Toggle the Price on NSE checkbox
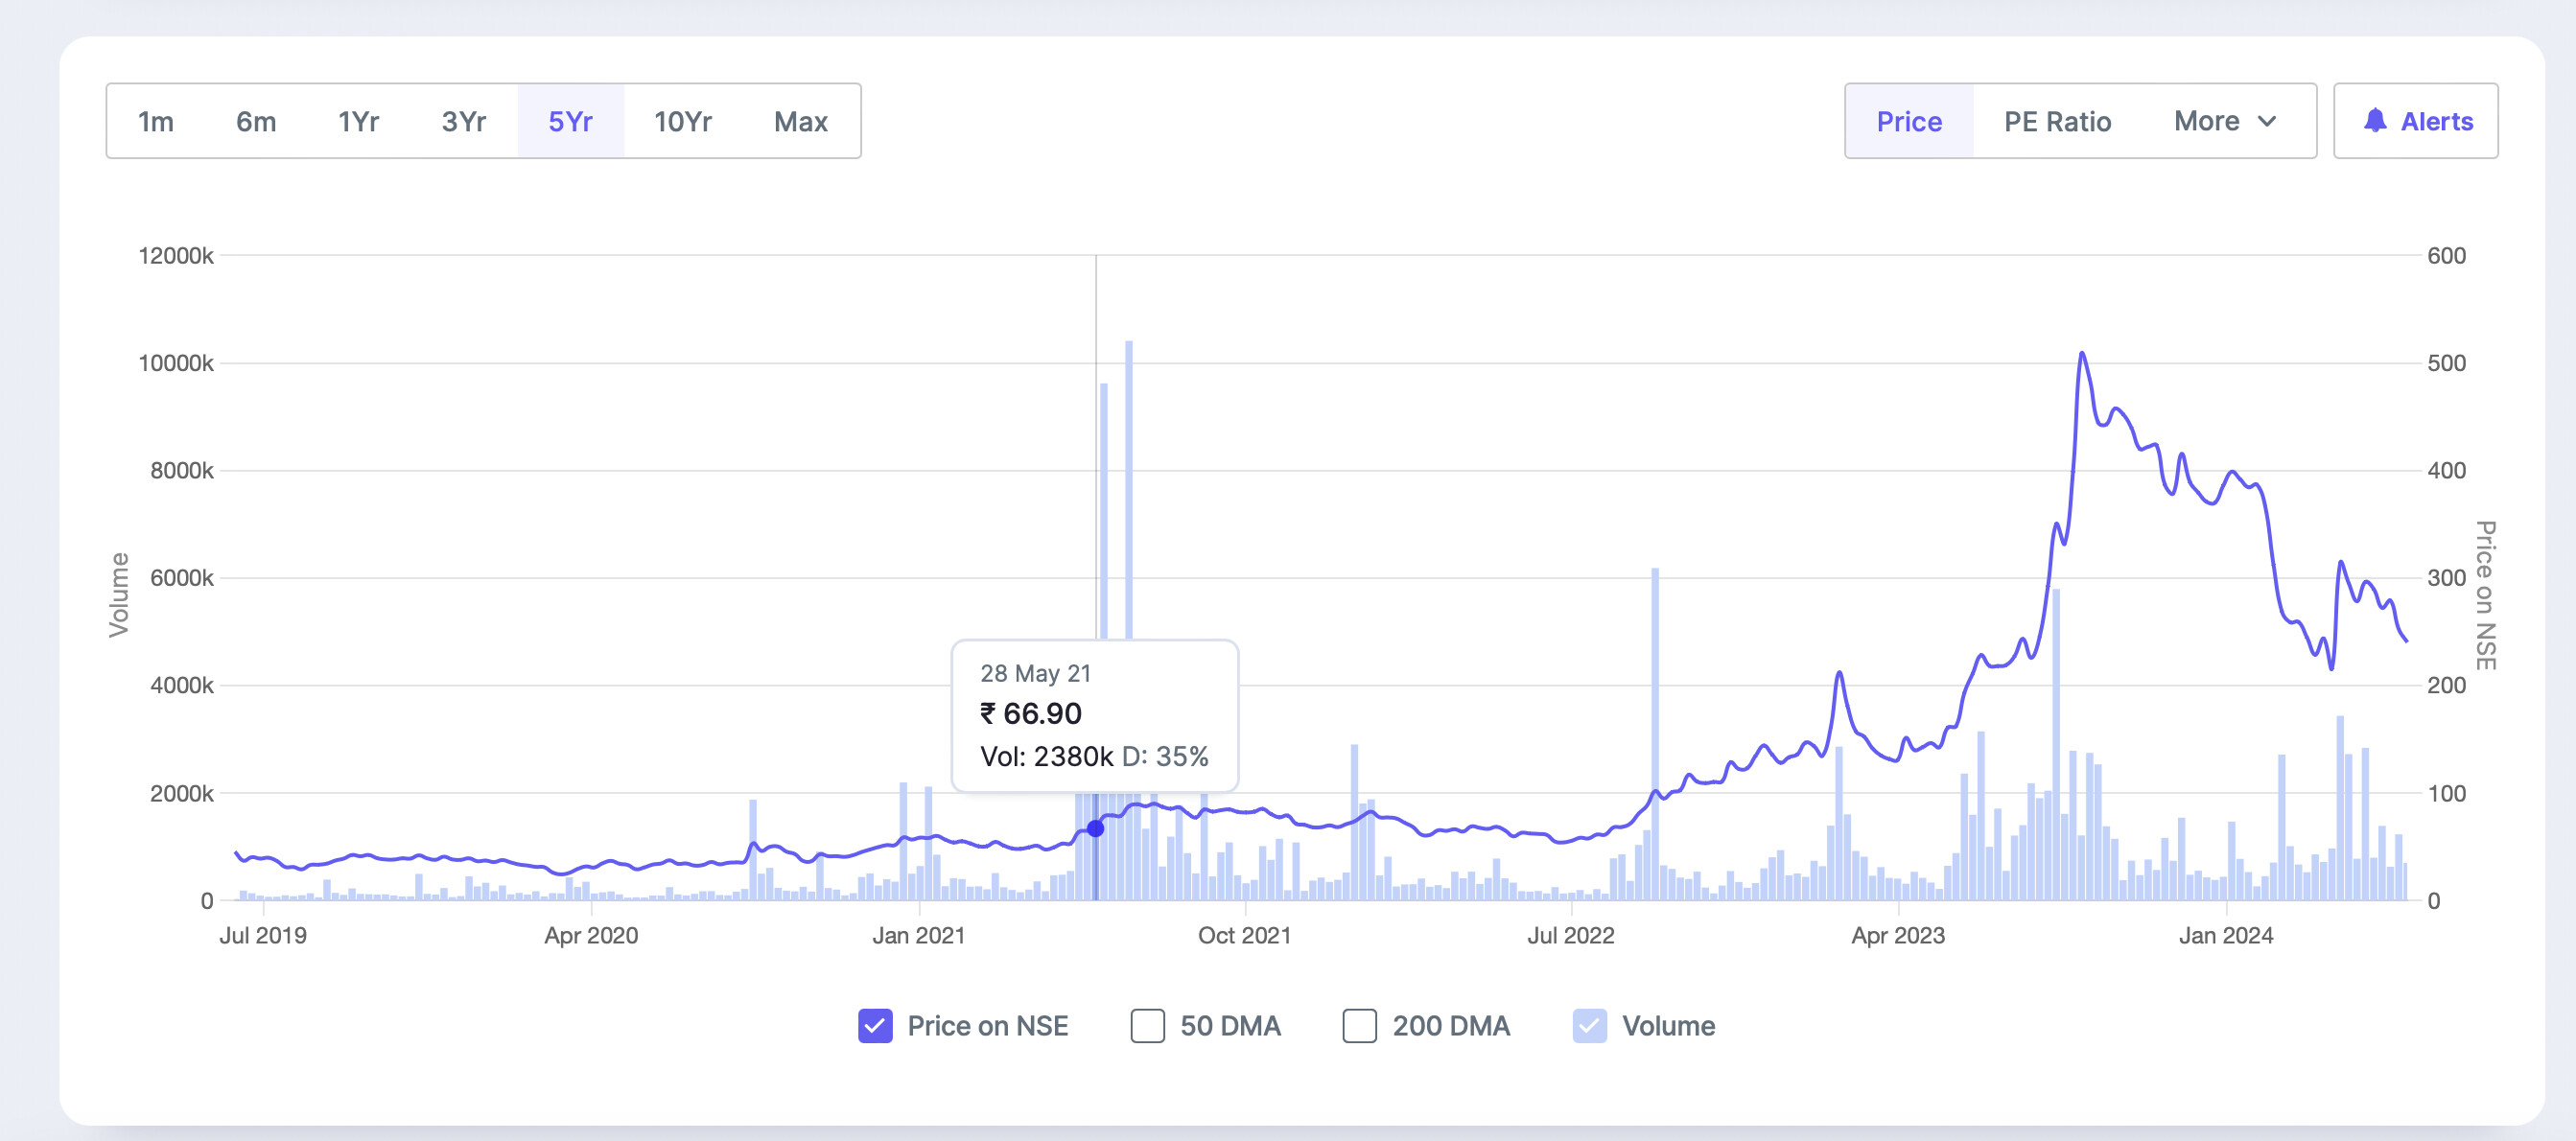This screenshot has width=2576, height=1141. [875, 1025]
